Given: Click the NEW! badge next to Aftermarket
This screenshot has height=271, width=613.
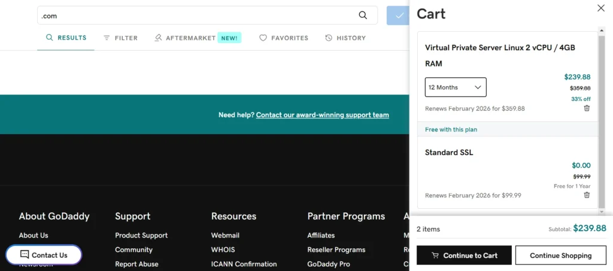Looking at the screenshot, I should 229,38.
